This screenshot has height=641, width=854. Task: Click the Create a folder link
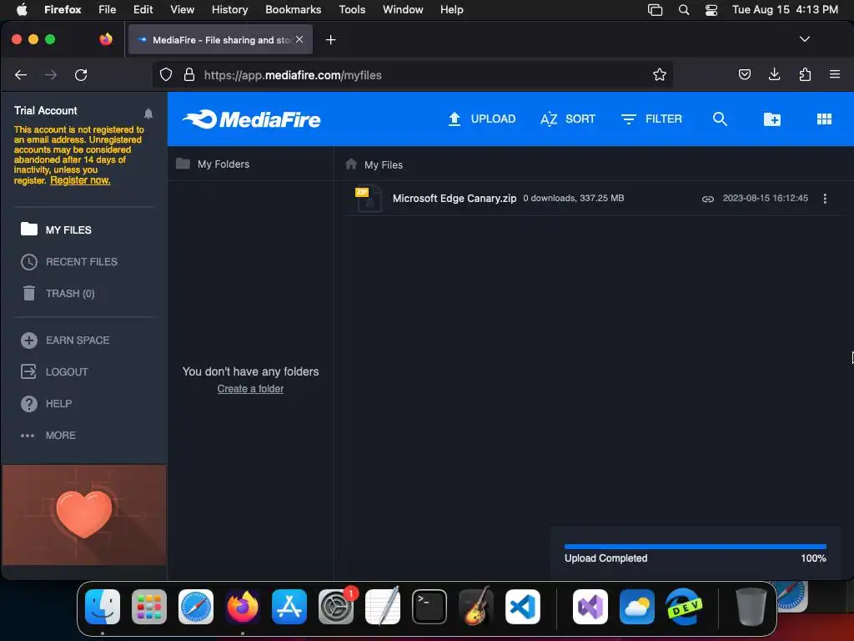pyautogui.click(x=250, y=389)
